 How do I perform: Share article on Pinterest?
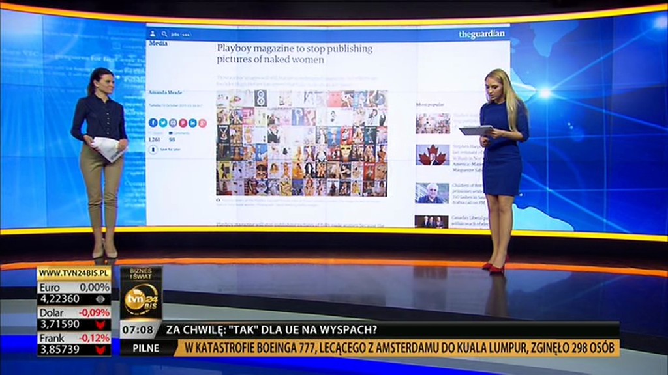(x=183, y=123)
